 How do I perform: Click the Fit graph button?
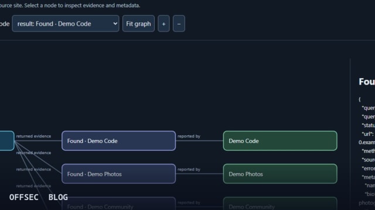(138, 23)
